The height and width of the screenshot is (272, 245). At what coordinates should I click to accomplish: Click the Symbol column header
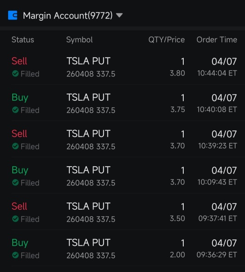[79, 40]
